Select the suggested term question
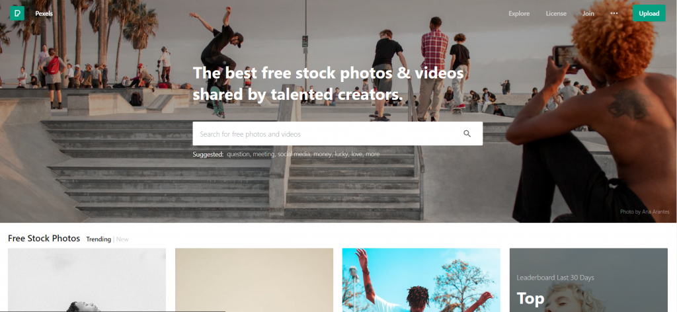677x312 pixels. click(x=238, y=154)
